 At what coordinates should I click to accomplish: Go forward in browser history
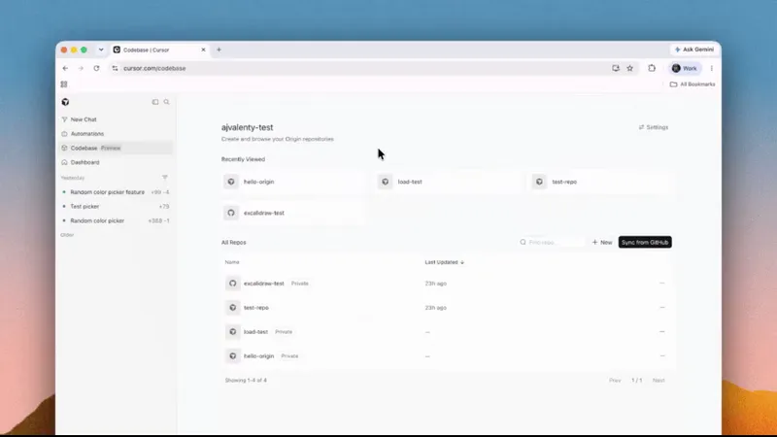point(81,68)
